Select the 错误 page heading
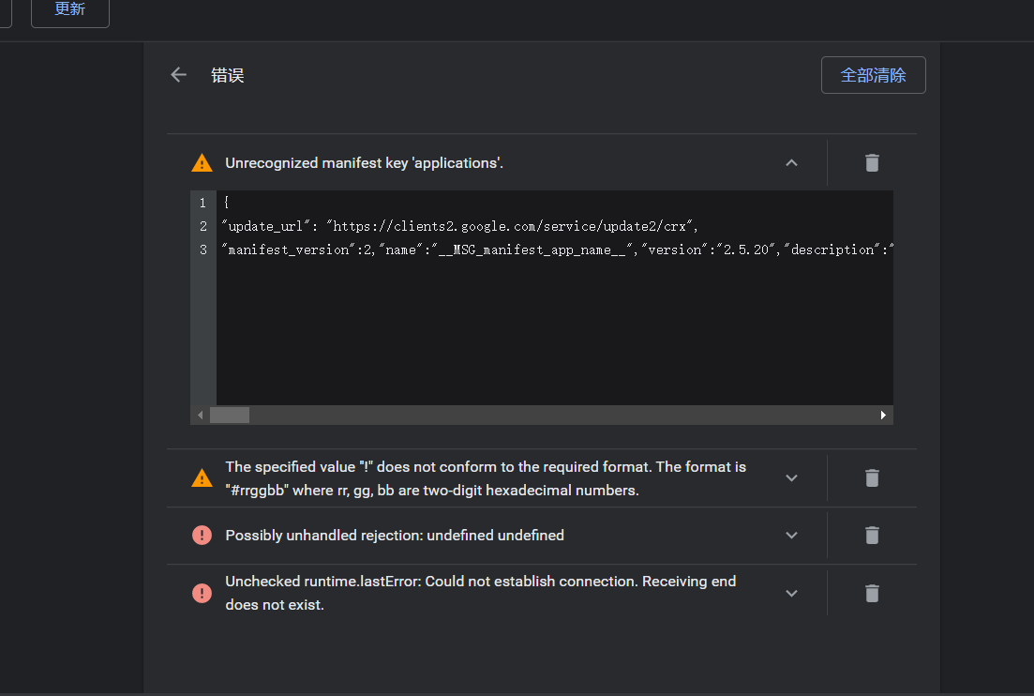 [x=228, y=75]
